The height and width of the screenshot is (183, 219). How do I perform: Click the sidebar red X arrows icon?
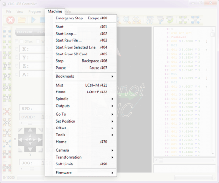click(7, 111)
